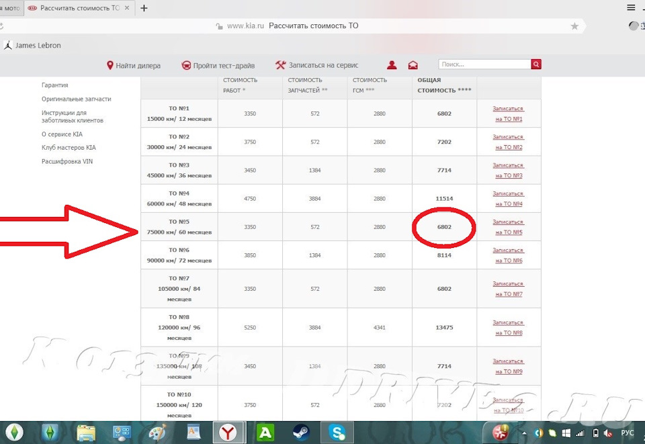Click Записаться на ТО №7 link

tap(509, 289)
